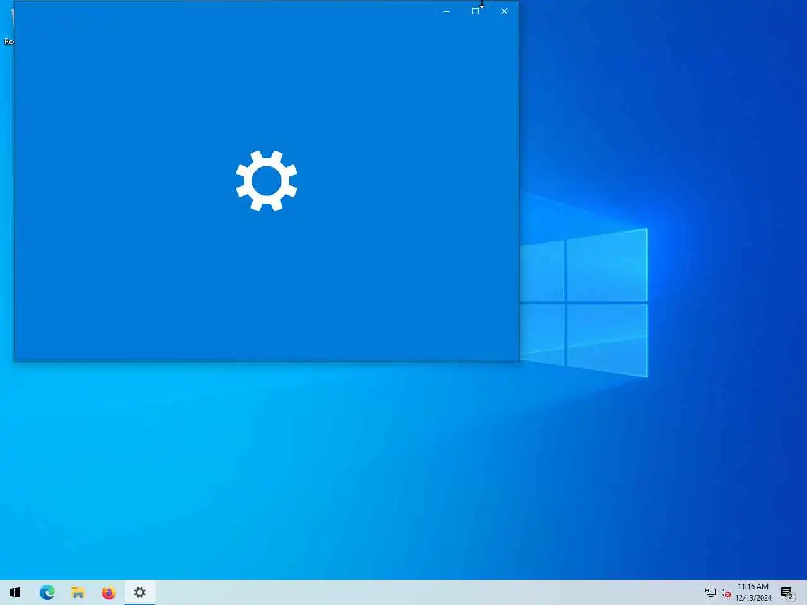Minimize the Settings window

(x=446, y=11)
